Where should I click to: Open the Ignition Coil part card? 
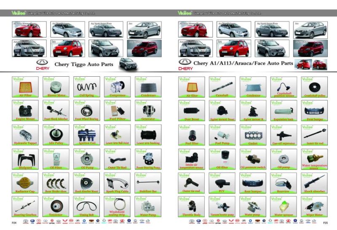point(87,135)
